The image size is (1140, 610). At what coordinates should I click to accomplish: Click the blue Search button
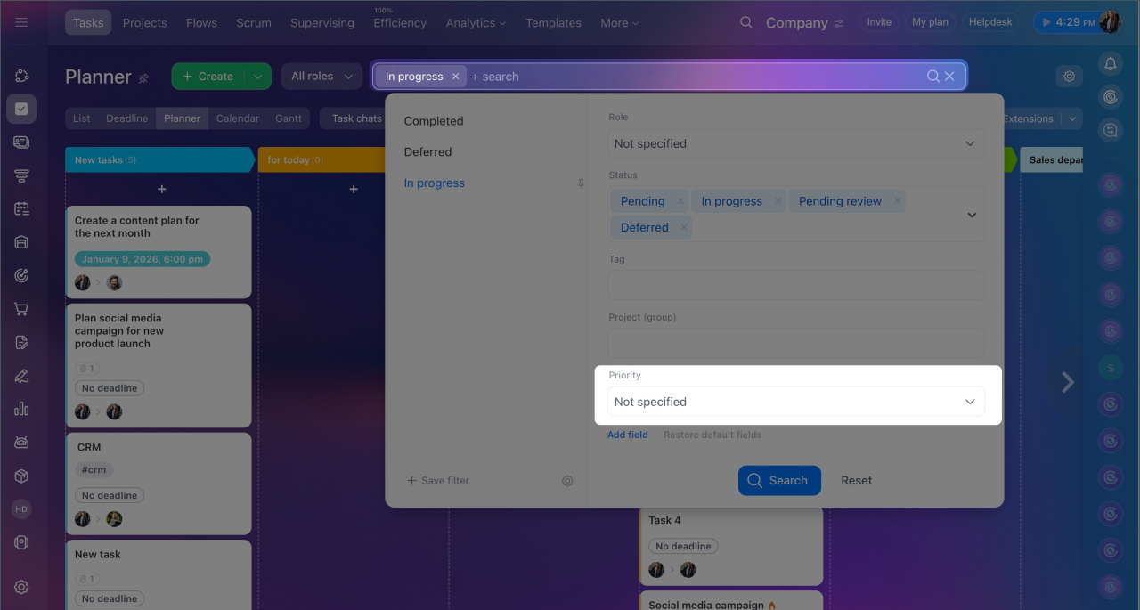778,481
